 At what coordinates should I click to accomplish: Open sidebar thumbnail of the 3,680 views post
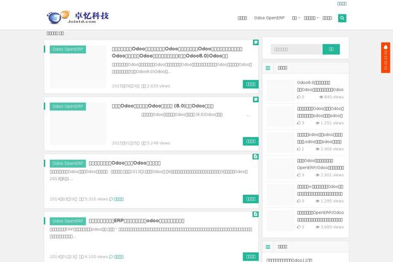pyautogui.click(x=281, y=220)
